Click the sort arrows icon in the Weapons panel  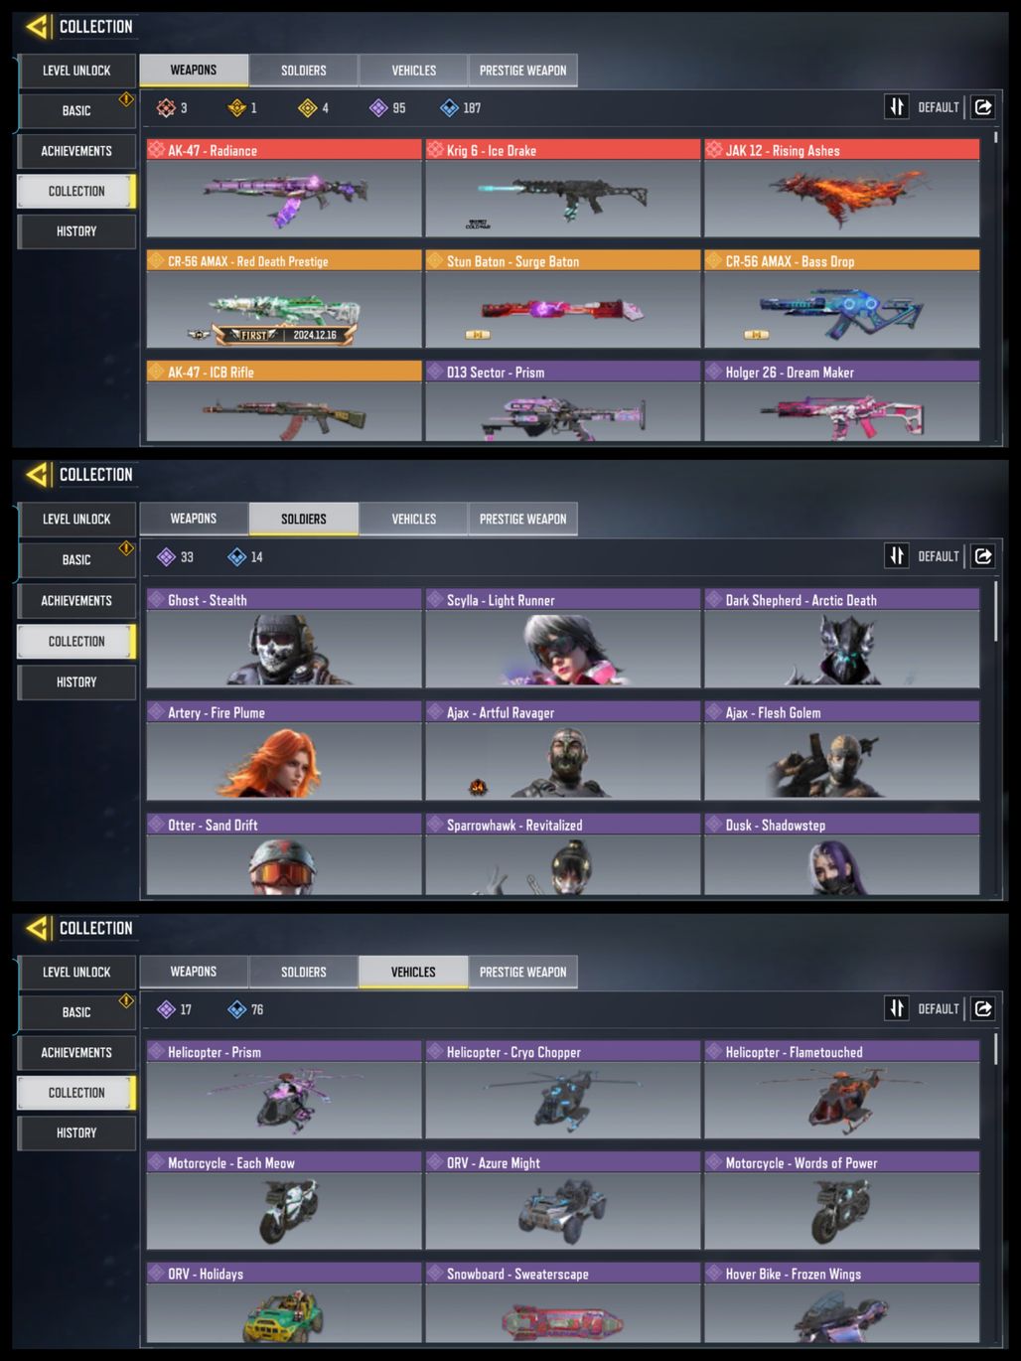pyautogui.click(x=897, y=107)
